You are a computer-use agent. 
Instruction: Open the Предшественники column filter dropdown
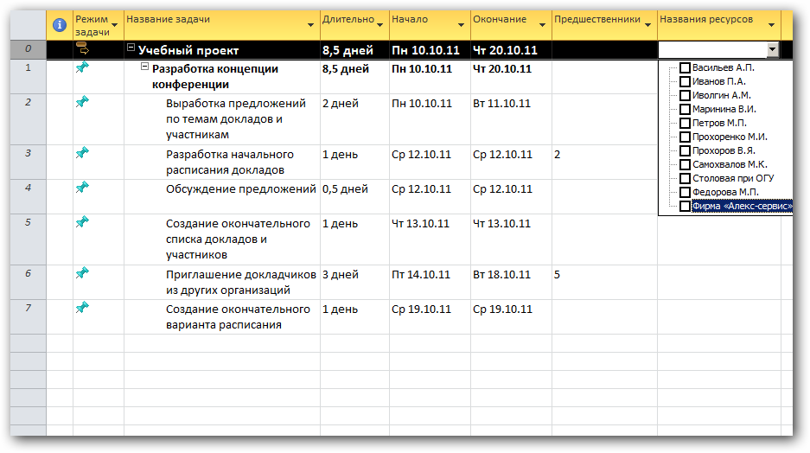[x=647, y=25]
